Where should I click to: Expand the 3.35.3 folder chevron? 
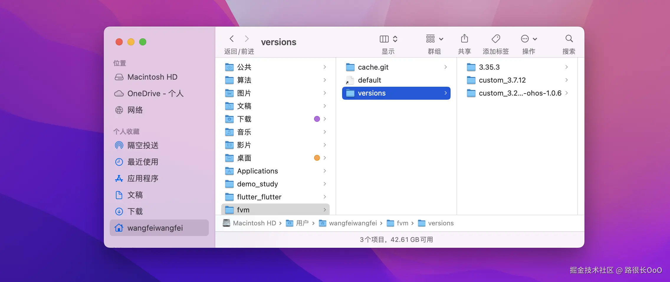[x=566, y=67]
